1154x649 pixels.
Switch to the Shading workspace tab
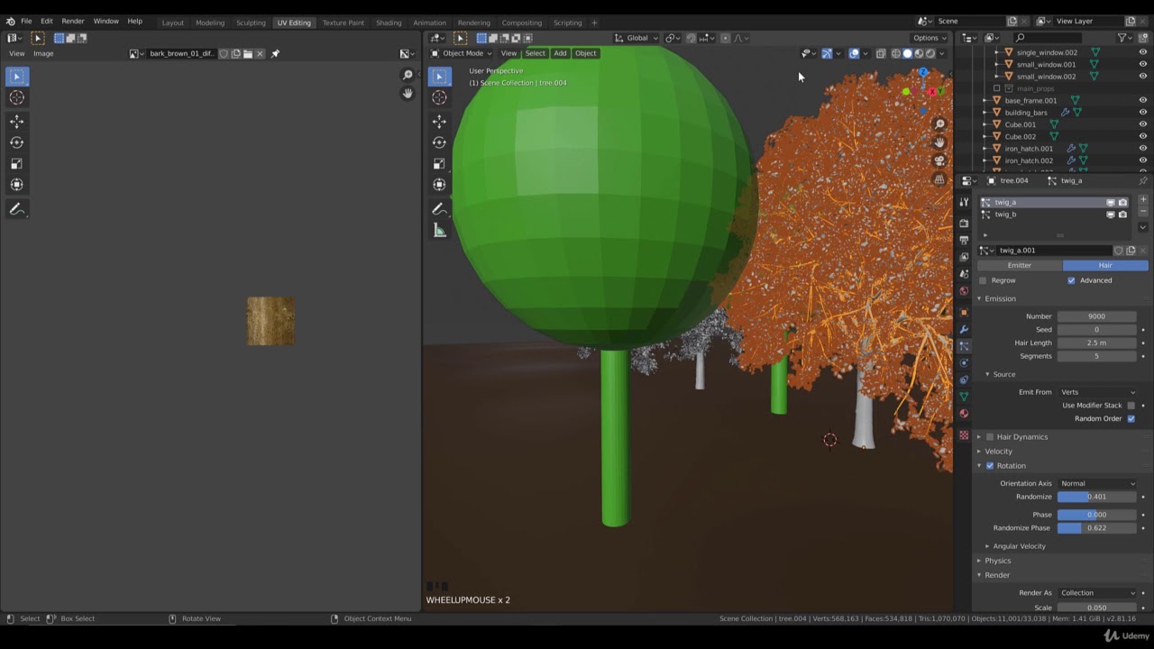pyautogui.click(x=389, y=23)
